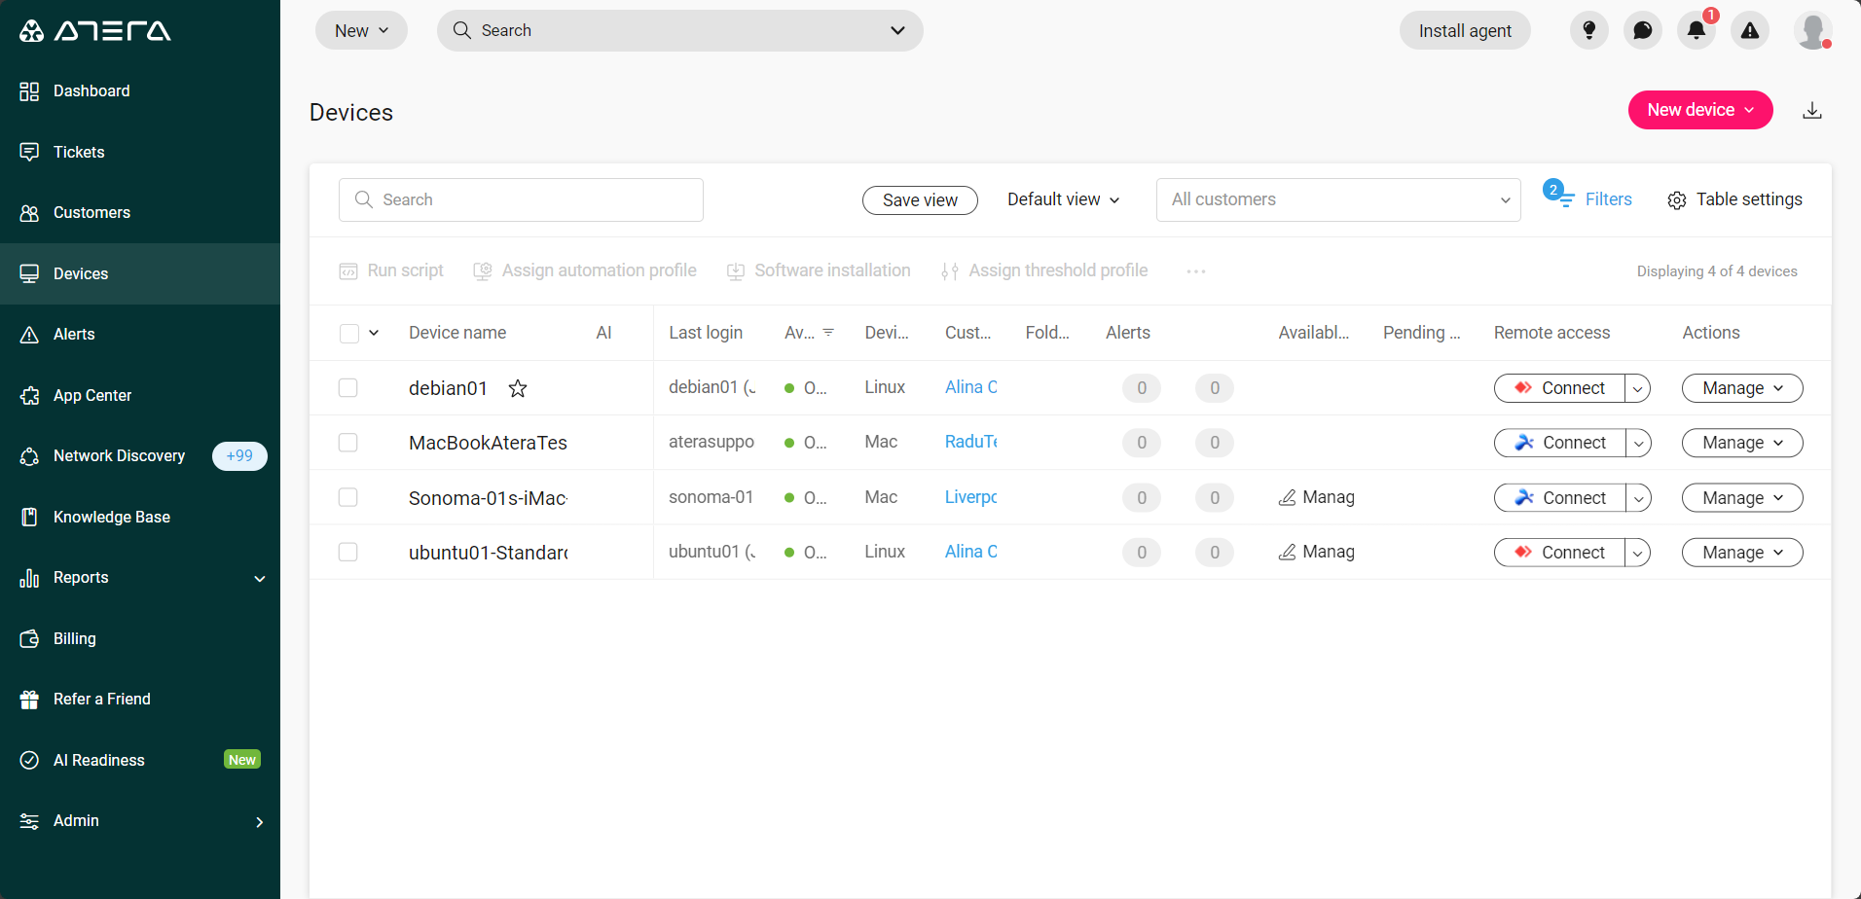This screenshot has height=899, width=1861.
Task: Open RaduTe customer link
Action: (971, 442)
